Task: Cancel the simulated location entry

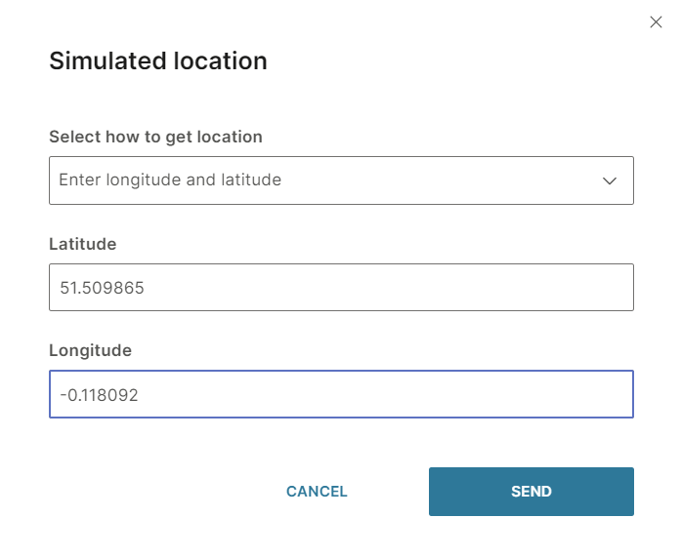Action: tap(317, 492)
